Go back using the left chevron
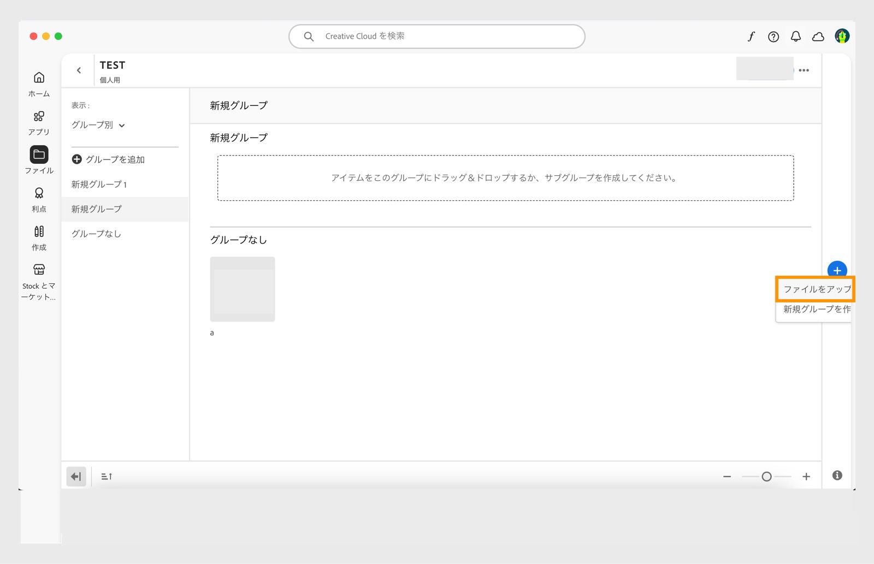The height and width of the screenshot is (564, 874). tap(79, 70)
